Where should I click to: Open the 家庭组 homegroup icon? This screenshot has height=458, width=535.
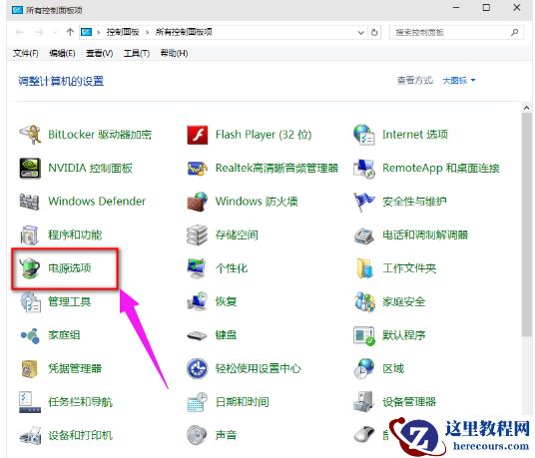(x=30, y=335)
